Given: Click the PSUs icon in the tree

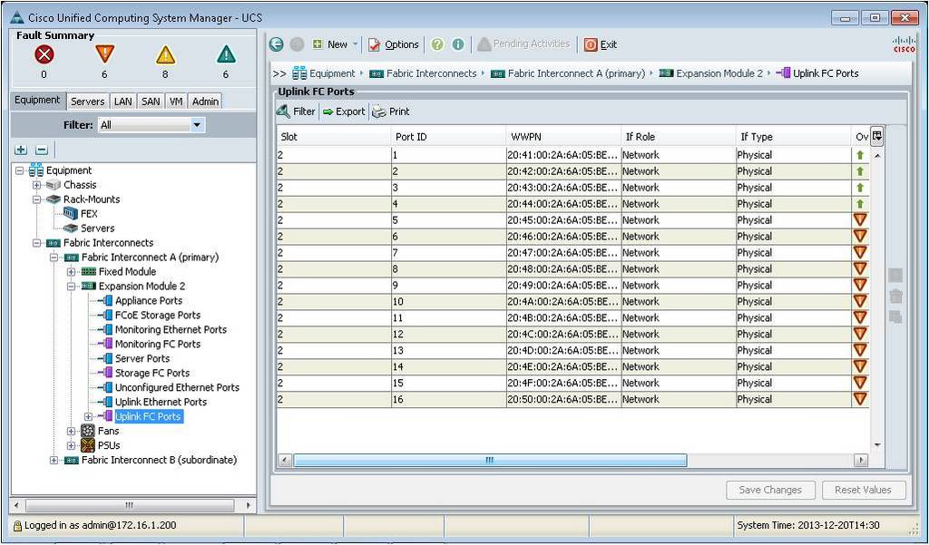Looking at the screenshot, I should point(88,445).
